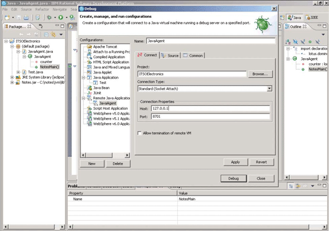Open the Source menu
329x231 pixels.
coord(26,9)
